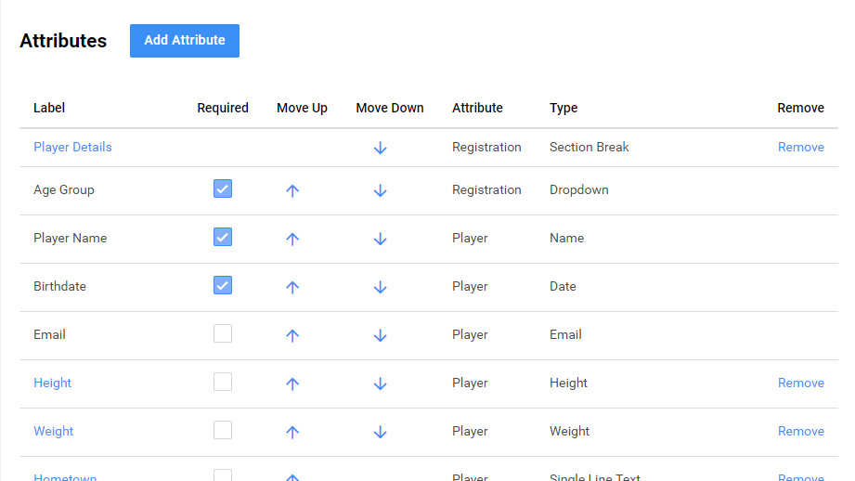Move Email row down
Screen dimensions: 855x481
(380, 335)
